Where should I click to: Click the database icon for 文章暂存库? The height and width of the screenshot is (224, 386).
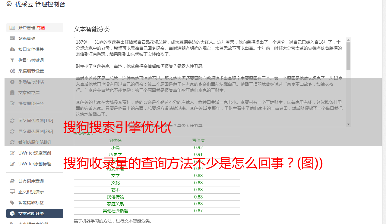click(12, 93)
